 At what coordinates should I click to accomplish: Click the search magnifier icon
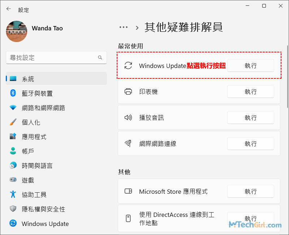click(x=100, y=57)
